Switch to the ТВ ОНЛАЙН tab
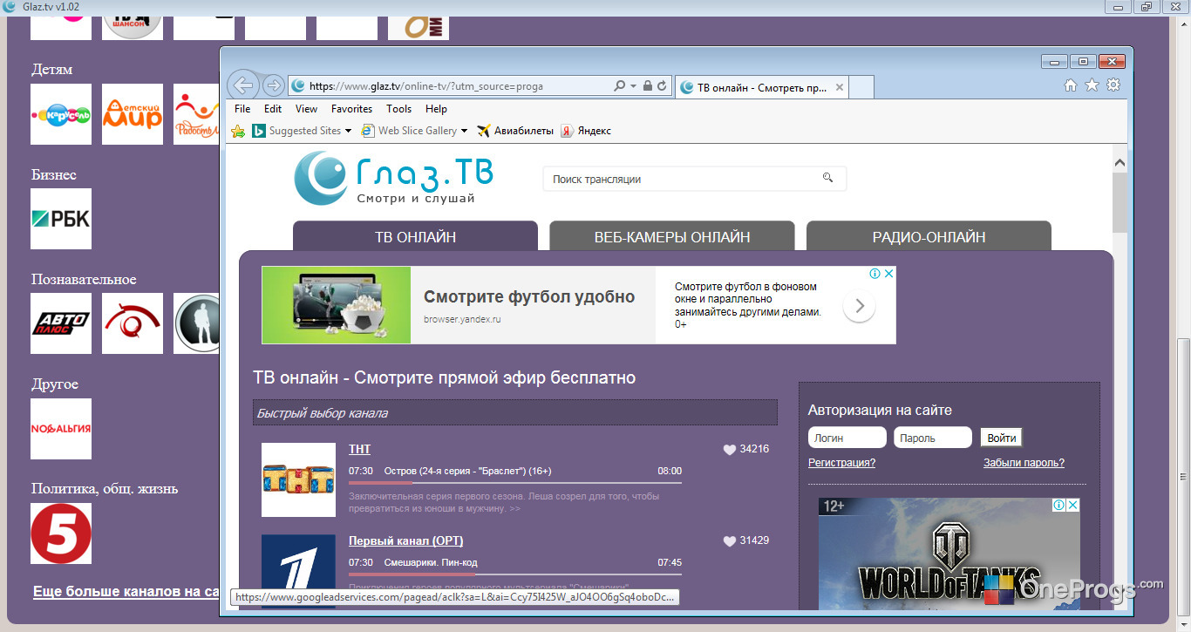The height and width of the screenshot is (632, 1191). pos(415,237)
